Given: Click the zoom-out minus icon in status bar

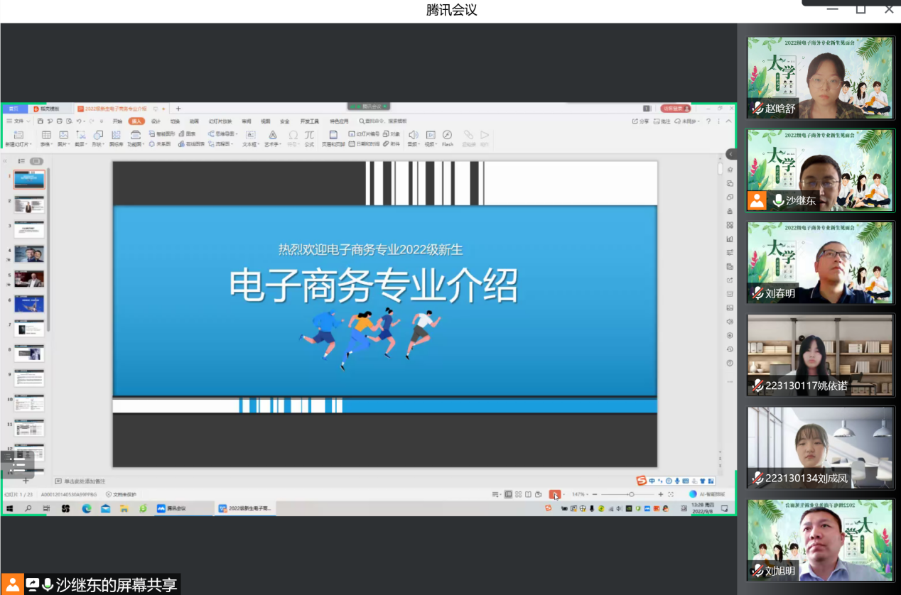Looking at the screenshot, I should click(x=594, y=494).
